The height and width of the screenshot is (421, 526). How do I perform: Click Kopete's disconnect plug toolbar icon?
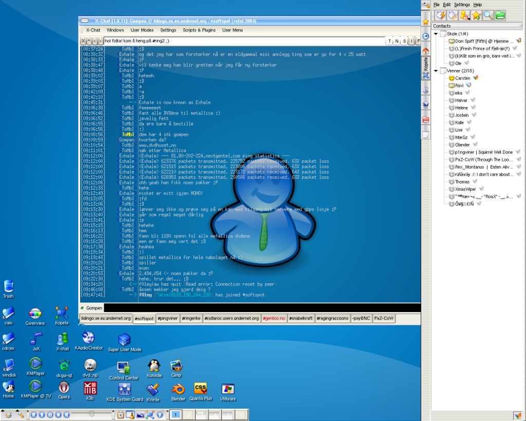tap(452, 15)
